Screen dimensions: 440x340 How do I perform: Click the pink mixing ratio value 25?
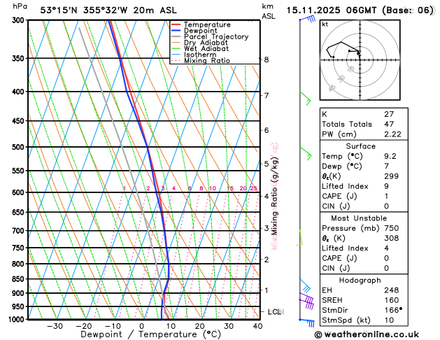click(253, 188)
